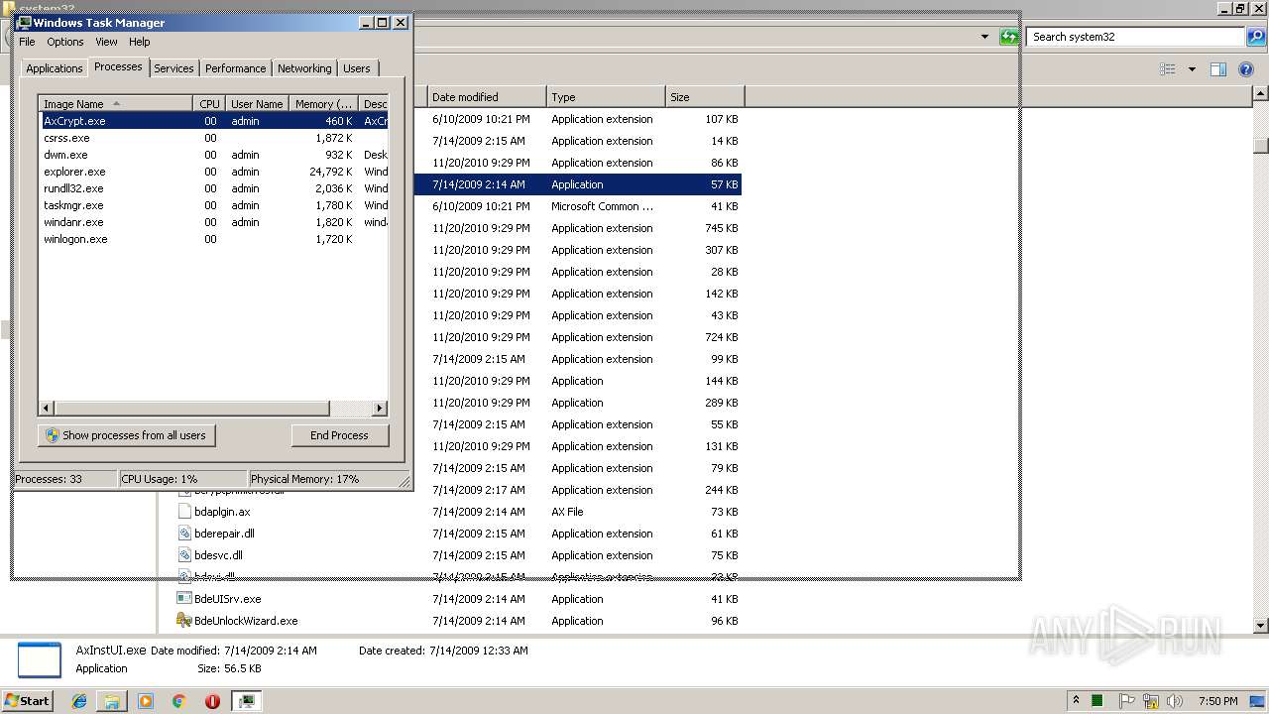Sort files by Date modified column
This screenshot has height=714, width=1269.
point(487,97)
